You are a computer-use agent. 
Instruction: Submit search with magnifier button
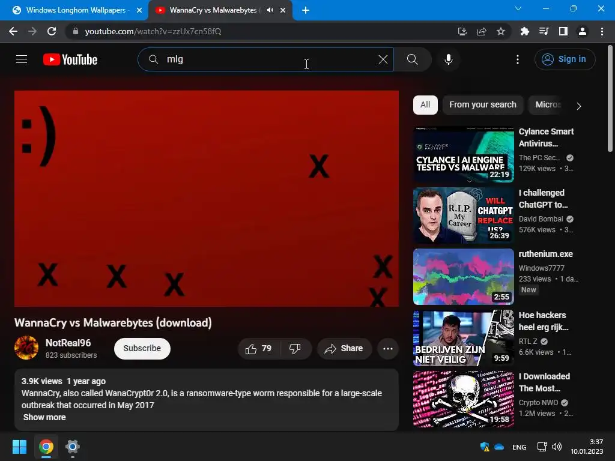(x=412, y=59)
